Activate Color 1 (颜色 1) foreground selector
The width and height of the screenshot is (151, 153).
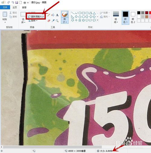tap(125, 18)
